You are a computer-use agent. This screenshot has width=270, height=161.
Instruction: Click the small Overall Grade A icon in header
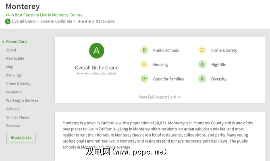[8, 21]
